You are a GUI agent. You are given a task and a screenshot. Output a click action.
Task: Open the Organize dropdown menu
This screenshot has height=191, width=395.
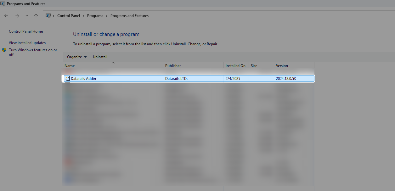77,57
